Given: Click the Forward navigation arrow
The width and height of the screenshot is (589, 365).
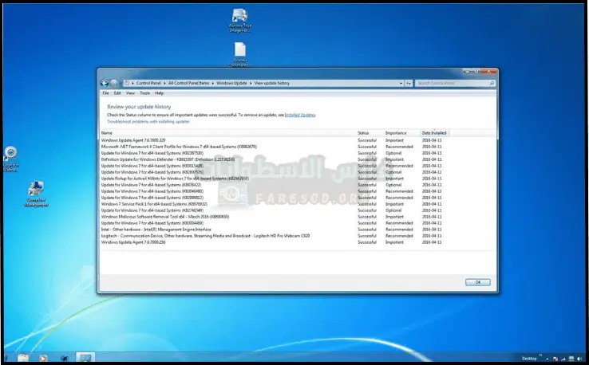Looking at the screenshot, I should click(x=115, y=83).
